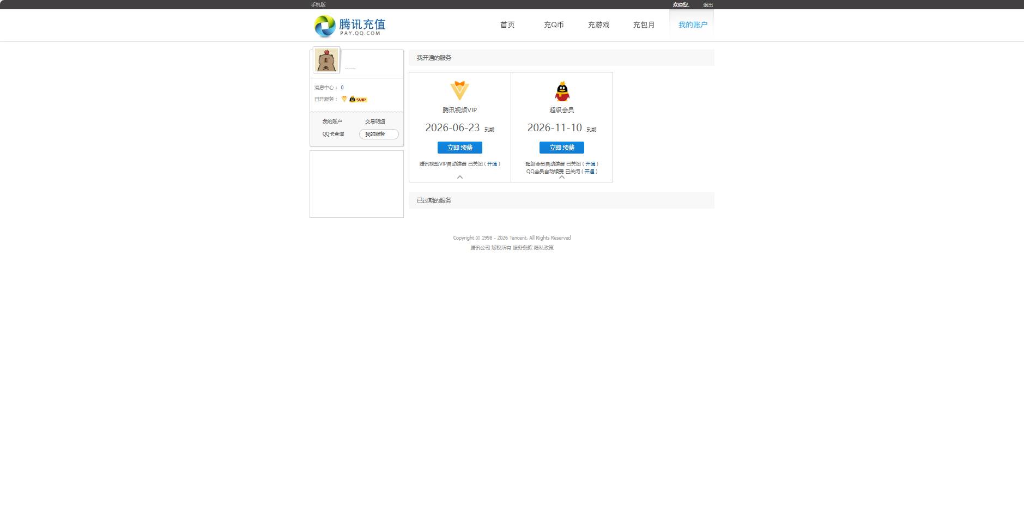This screenshot has width=1024, height=519.
Task: Open the 隐私政策 footer link
Action: tap(544, 248)
